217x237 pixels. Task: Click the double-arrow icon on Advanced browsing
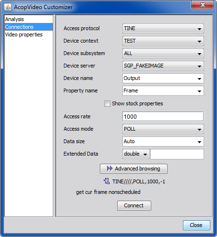pos(110,169)
